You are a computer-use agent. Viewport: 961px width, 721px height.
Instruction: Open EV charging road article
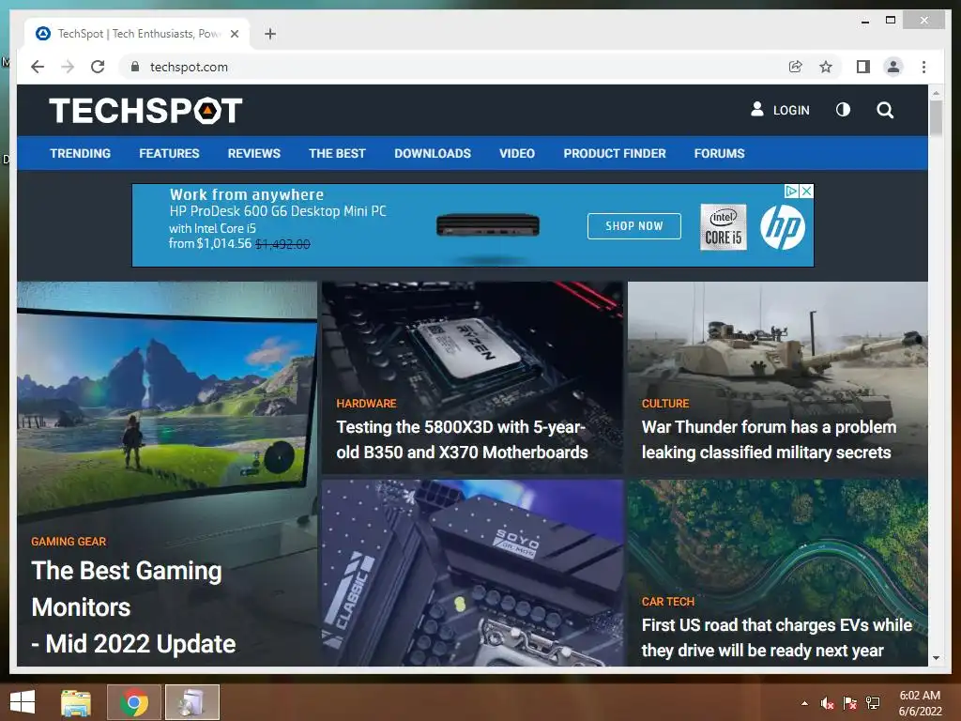click(x=776, y=637)
